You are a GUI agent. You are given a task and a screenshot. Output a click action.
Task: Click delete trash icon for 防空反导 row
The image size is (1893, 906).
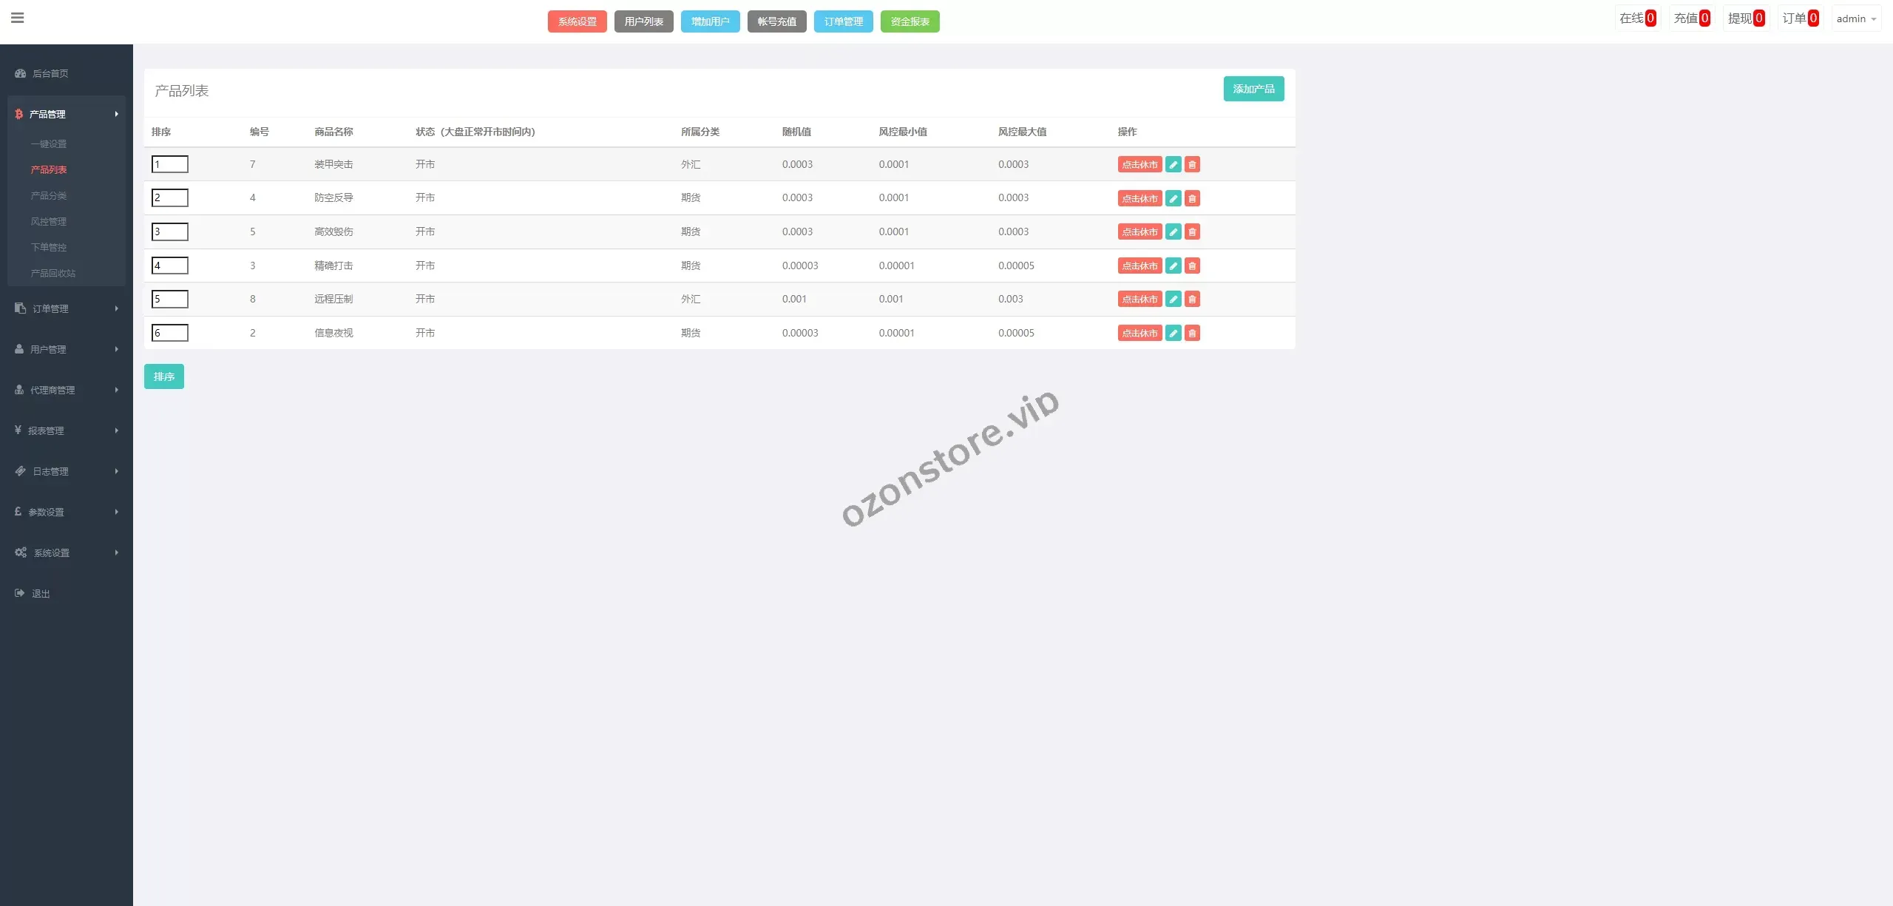(x=1192, y=198)
